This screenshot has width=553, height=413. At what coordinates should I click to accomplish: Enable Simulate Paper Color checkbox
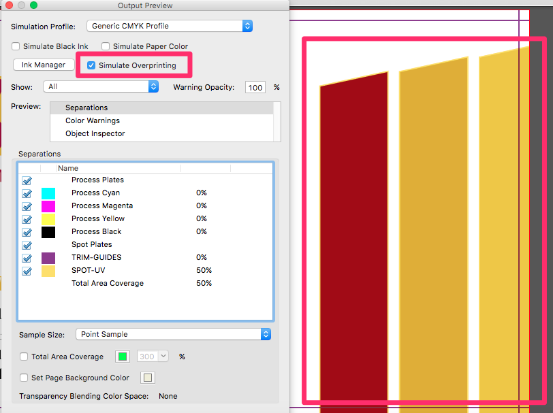pyautogui.click(x=106, y=46)
